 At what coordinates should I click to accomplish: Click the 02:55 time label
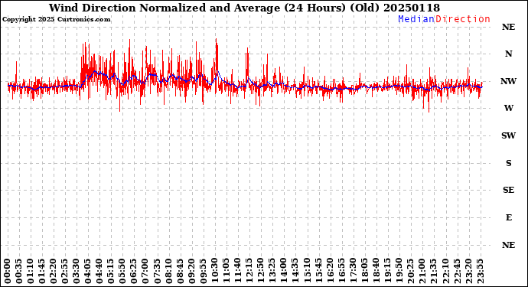65,271
